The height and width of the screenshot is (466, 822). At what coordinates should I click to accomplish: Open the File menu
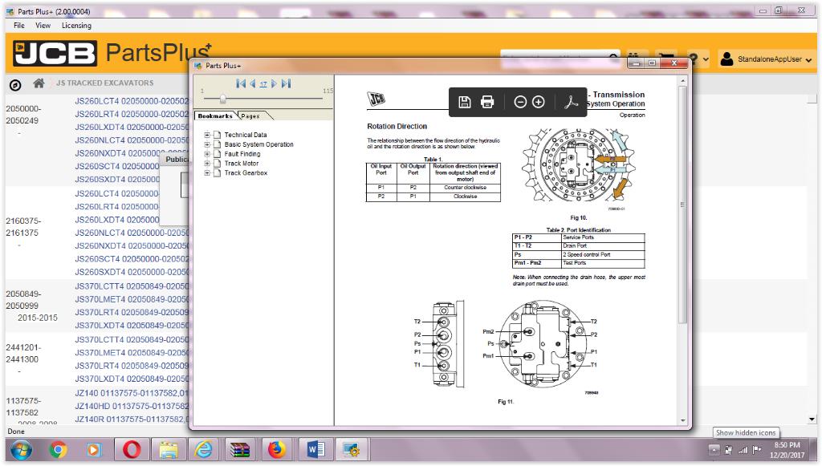(19, 25)
